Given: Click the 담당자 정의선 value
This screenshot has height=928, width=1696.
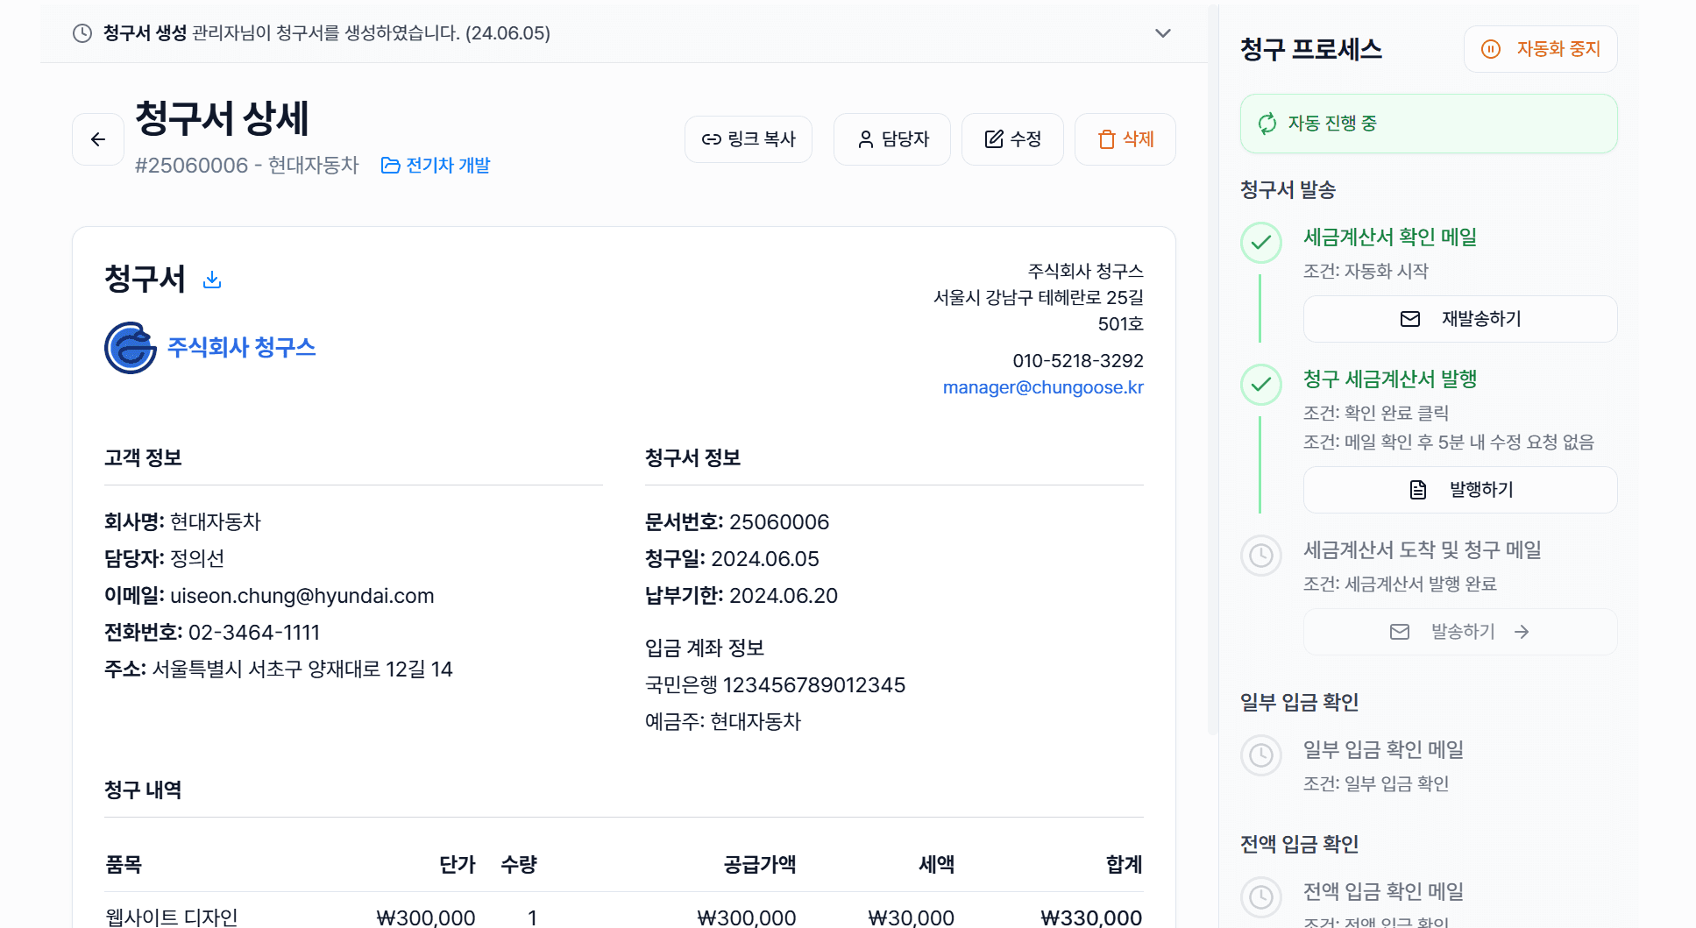Looking at the screenshot, I should [x=197, y=559].
